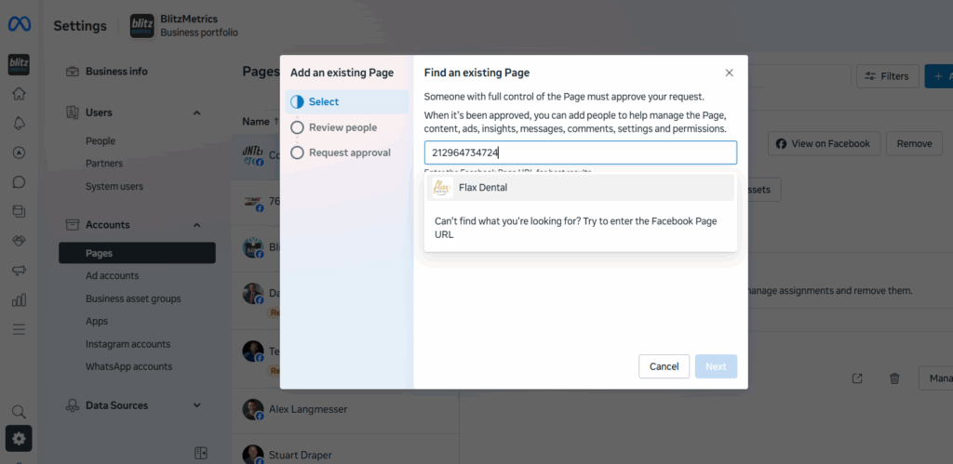This screenshot has width=953, height=464.
Task: Expand the Data Sources section
Action: coord(196,405)
